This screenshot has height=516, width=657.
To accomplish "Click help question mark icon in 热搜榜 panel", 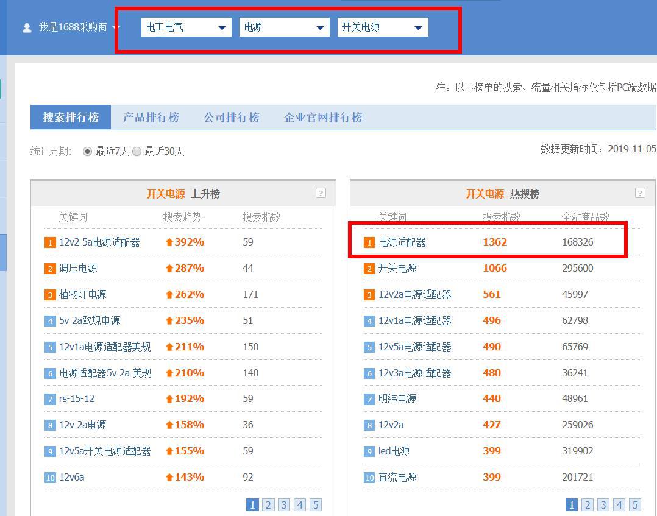I will (x=640, y=193).
